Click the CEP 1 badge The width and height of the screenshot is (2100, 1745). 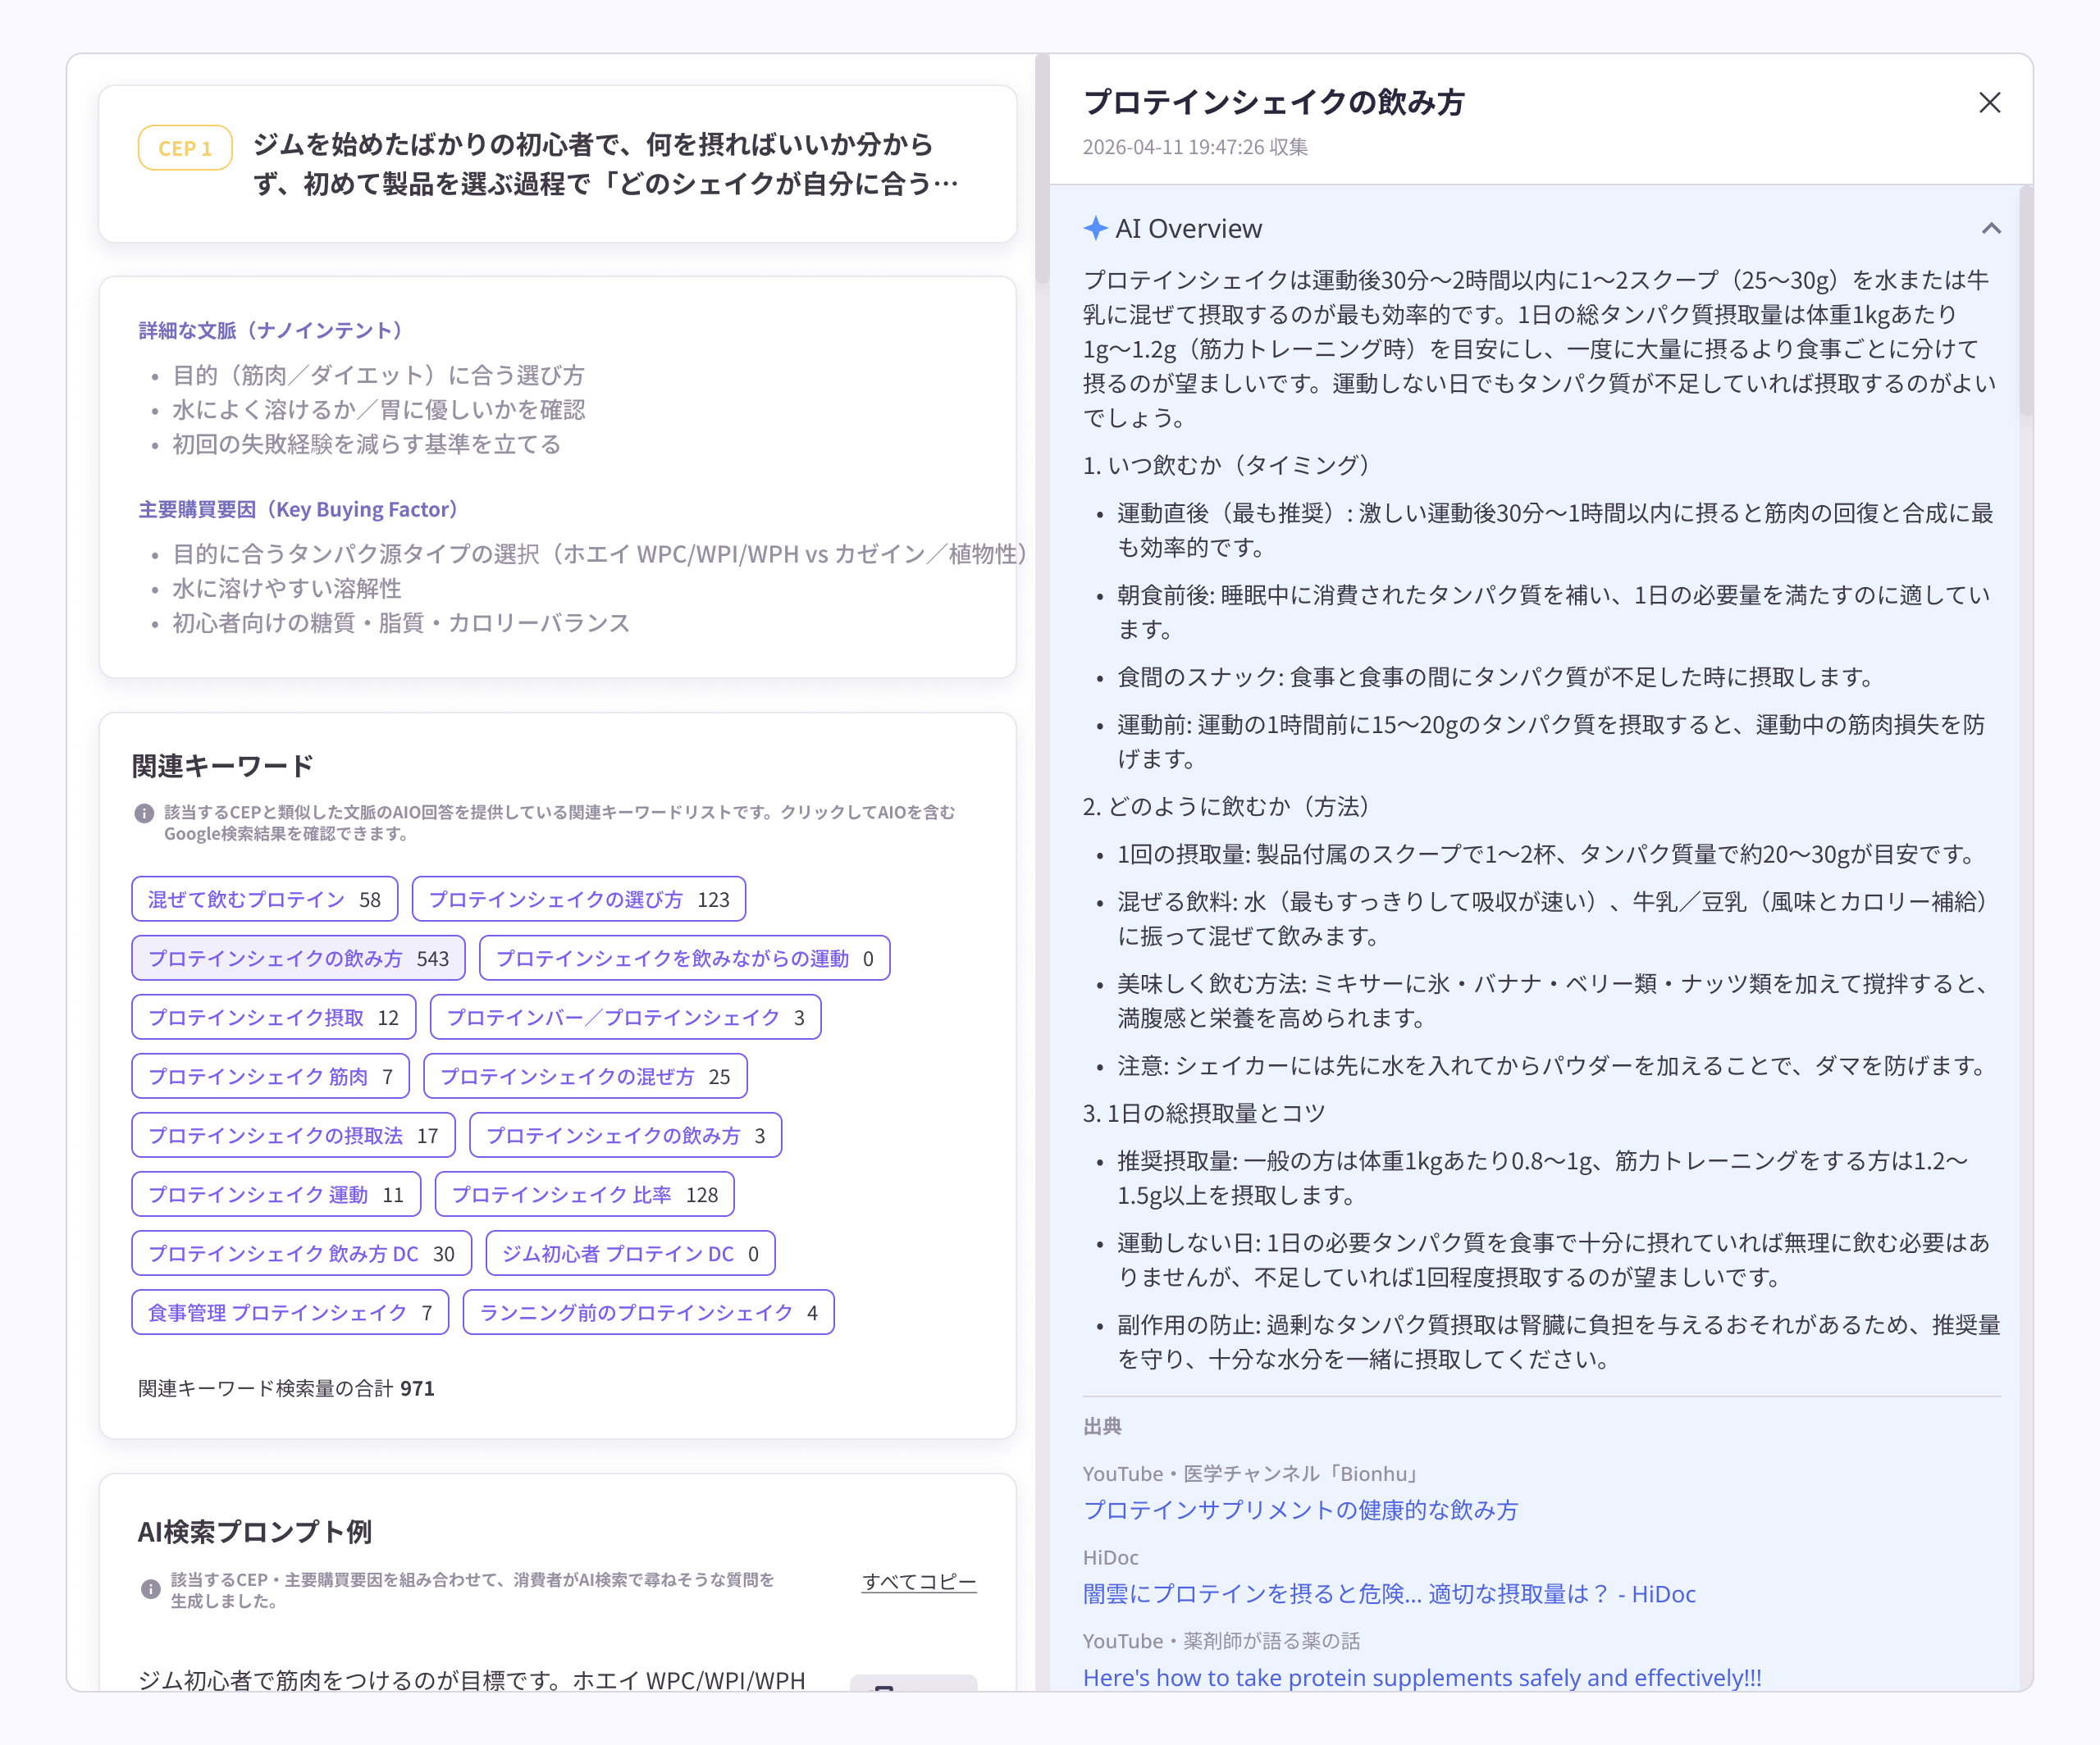(x=185, y=148)
